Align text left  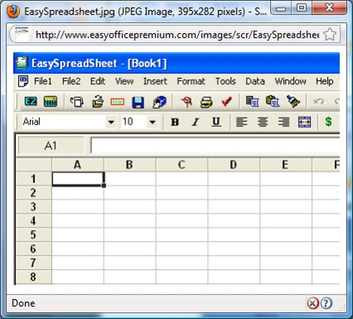coord(242,122)
